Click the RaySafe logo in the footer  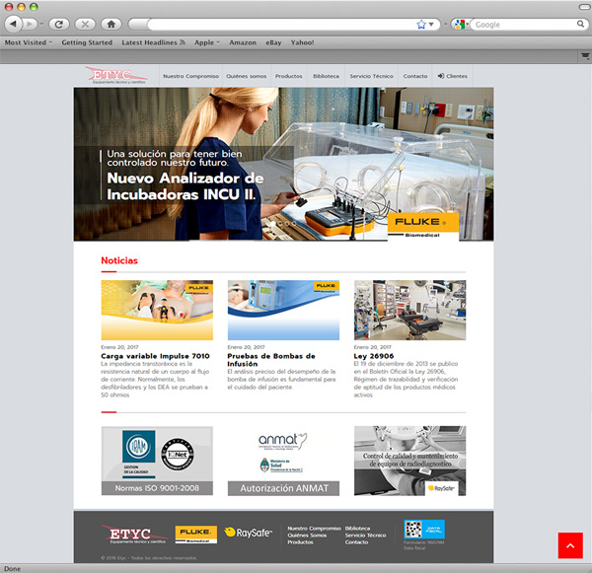pyautogui.click(x=248, y=533)
